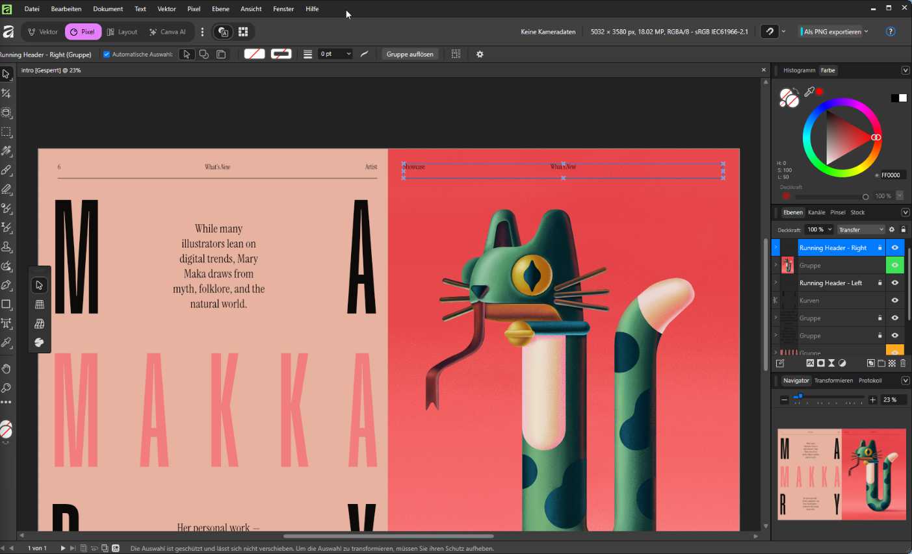Expand the Running Header - Left group
The image size is (912, 554).
coord(775,283)
